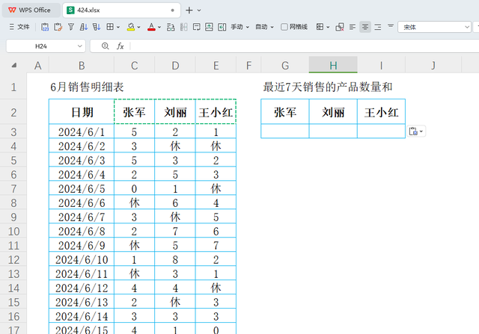
Task: Select the 0 cell in row 7
Action: click(x=135, y=188)
